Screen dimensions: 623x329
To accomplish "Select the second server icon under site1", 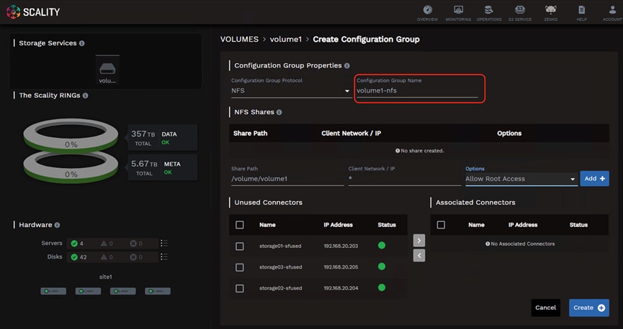I will pos(88,292).
